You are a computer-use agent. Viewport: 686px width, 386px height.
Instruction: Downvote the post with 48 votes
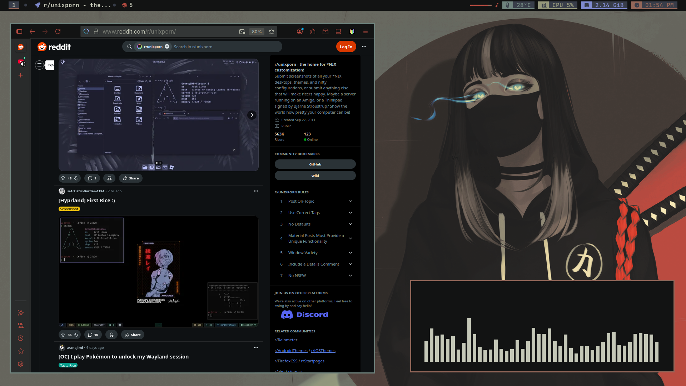(76, 178)
